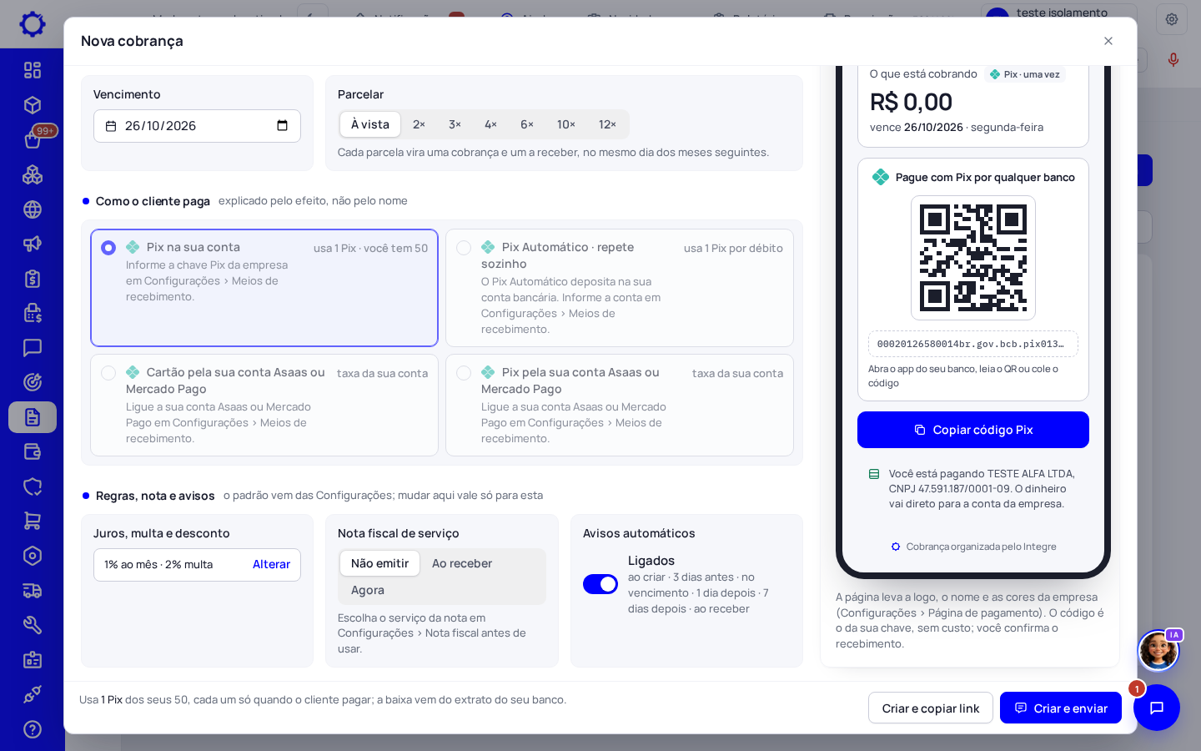
Task: Open the globe icon in sidebar
Action: point(33,209)
